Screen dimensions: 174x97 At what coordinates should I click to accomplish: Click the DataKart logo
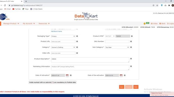coord(86,16)
